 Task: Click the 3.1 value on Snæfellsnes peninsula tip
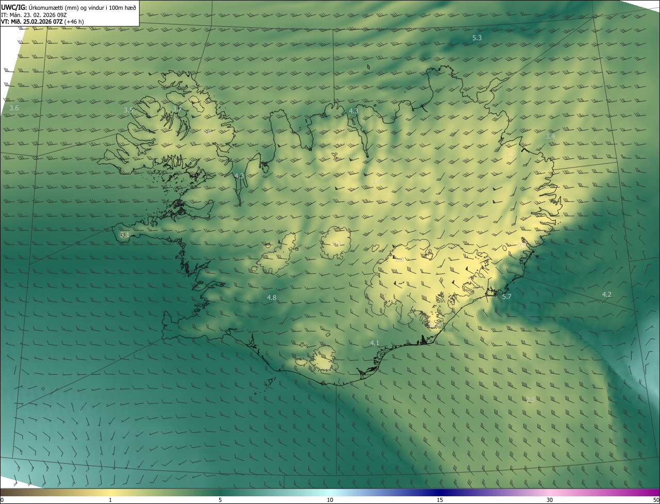pyautogui.click(x=124, y=234)
